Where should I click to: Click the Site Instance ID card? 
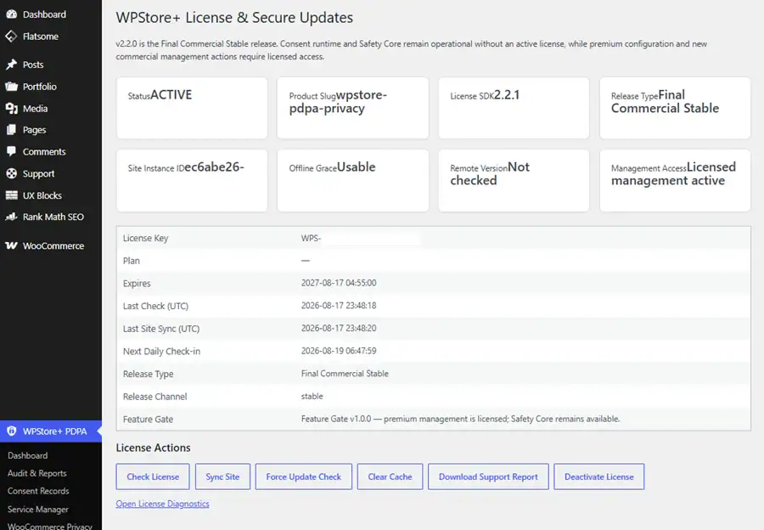192,180
